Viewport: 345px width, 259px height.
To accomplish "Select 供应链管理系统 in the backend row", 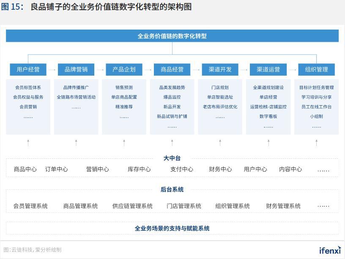I will (132, 206).
